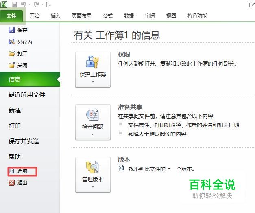Click the 保护工作簿 button label

(93, 74)
